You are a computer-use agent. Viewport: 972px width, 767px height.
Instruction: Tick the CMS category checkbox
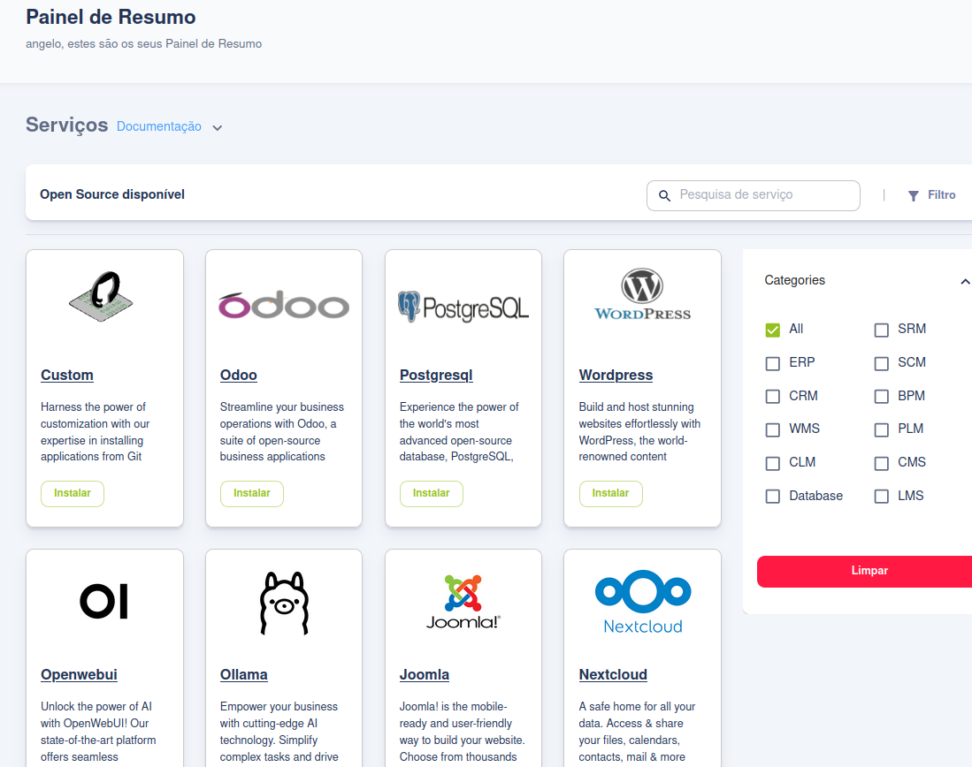(882, 463)
